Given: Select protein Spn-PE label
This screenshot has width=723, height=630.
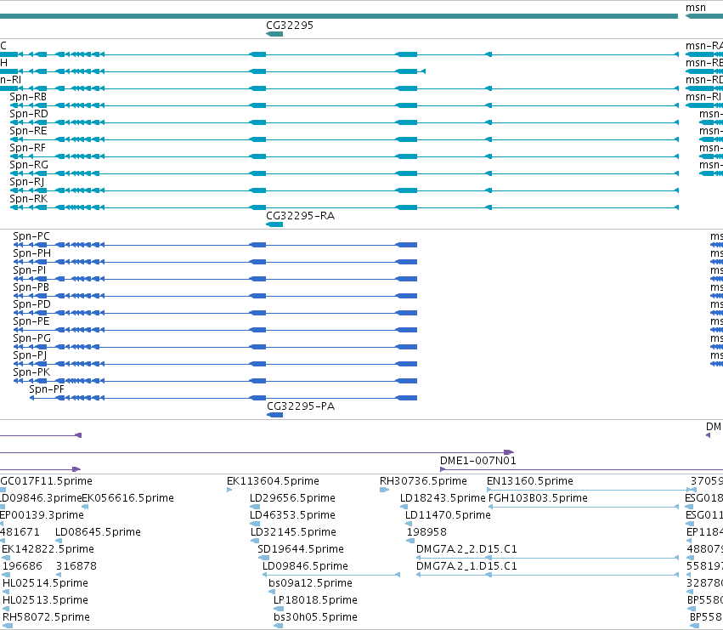Looking at the screenshot, I should pyautogui.click(x=31, y=321).
